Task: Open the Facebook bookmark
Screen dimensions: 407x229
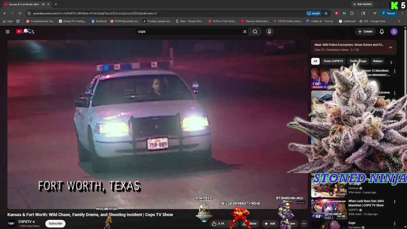Action: click(x=99, y=21)
